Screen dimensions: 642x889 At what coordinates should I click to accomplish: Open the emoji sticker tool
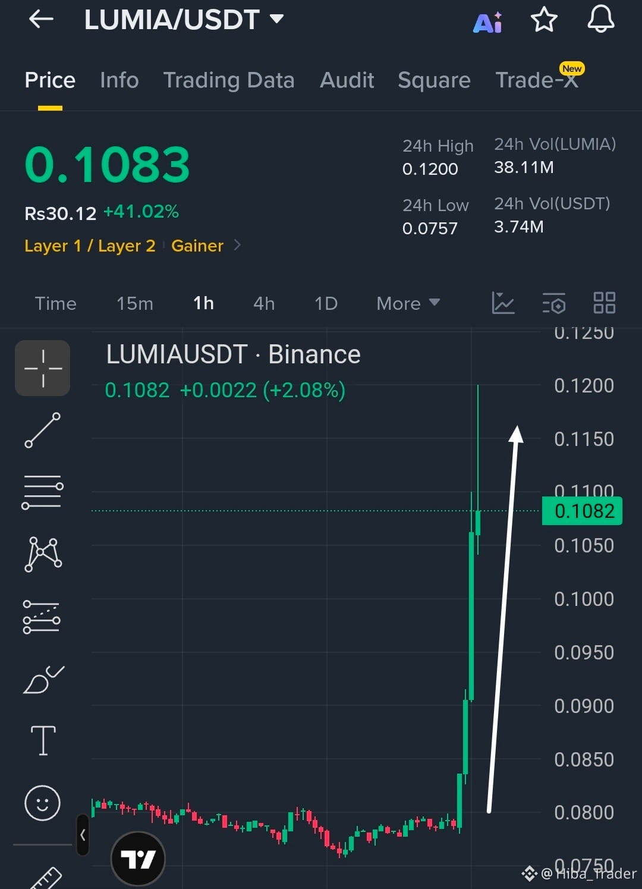pos(42,803)
